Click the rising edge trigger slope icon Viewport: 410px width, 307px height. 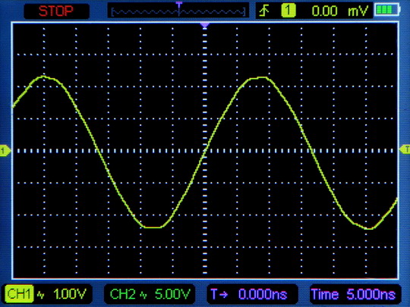[x=265, y=11]
